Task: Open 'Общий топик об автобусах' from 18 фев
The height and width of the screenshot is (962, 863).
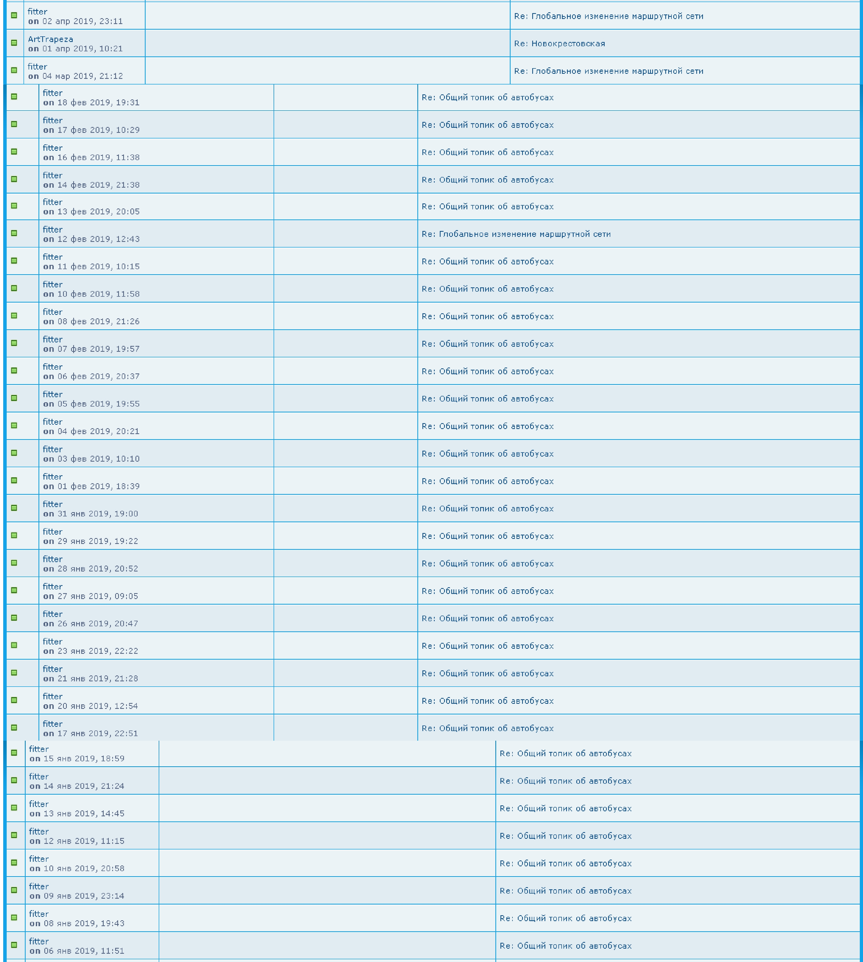Action: (487, 98)
